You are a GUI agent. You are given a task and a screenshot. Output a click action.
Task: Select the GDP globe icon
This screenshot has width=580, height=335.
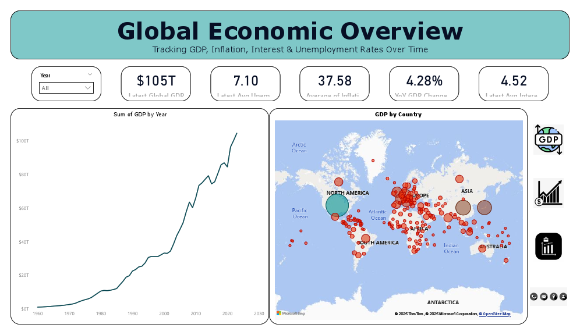coord(548,140)
